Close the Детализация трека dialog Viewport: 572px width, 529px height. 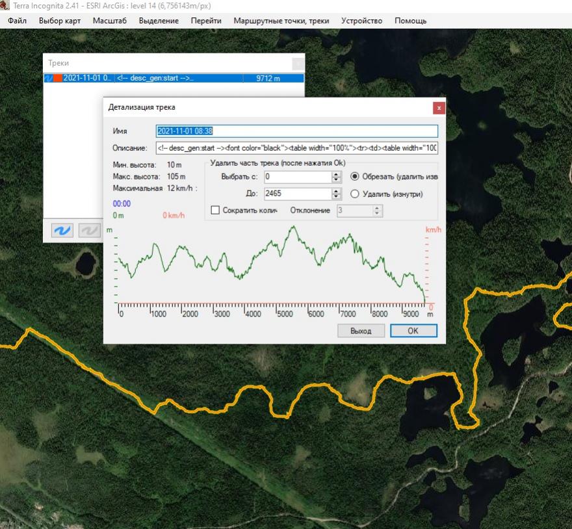point(439,107)
